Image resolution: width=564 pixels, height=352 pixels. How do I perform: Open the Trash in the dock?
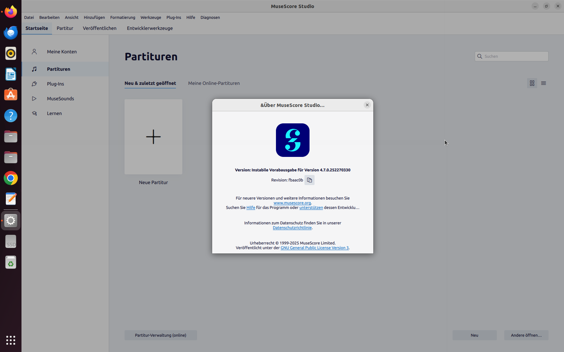tap(11, 262)
